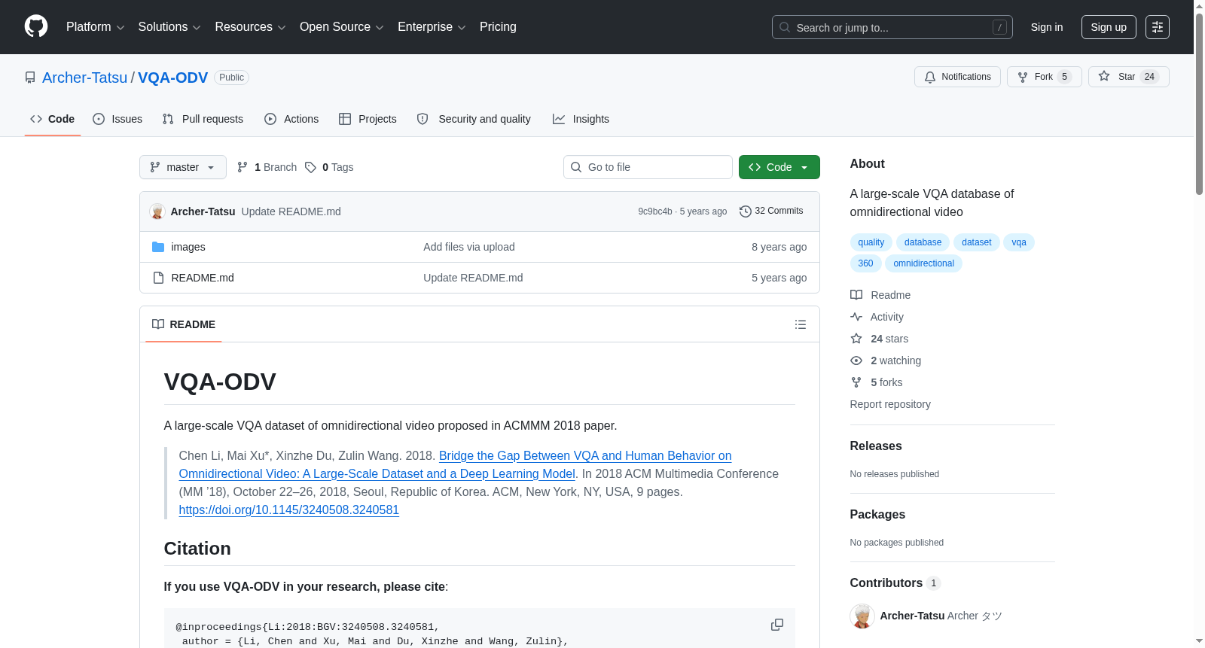The height and width of the screenshot is (648, 1205).
Task: Expand the Platform menu
Action: pos(95,27)
